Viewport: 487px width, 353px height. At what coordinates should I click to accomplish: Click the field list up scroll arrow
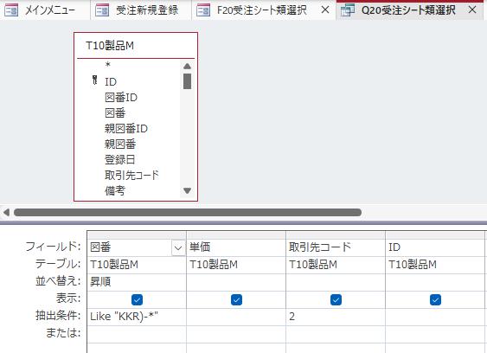point(187,66)
